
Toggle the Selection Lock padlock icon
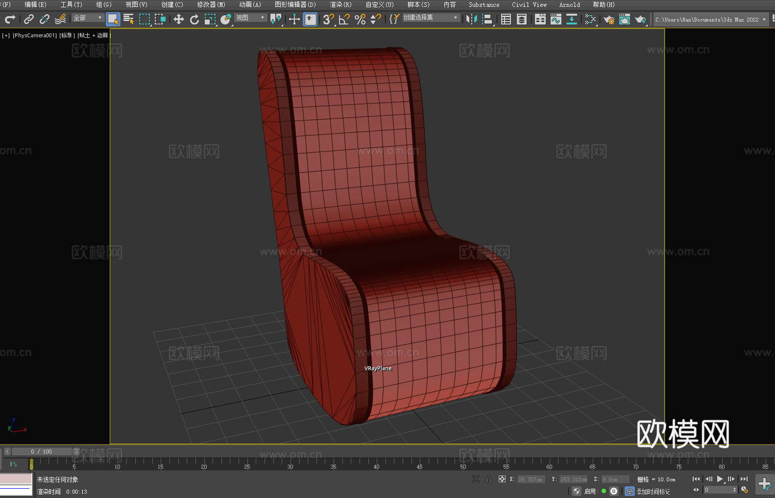[489, 479]
